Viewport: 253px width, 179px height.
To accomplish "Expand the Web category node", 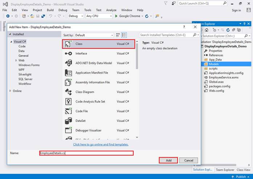I will coord(16,60).
